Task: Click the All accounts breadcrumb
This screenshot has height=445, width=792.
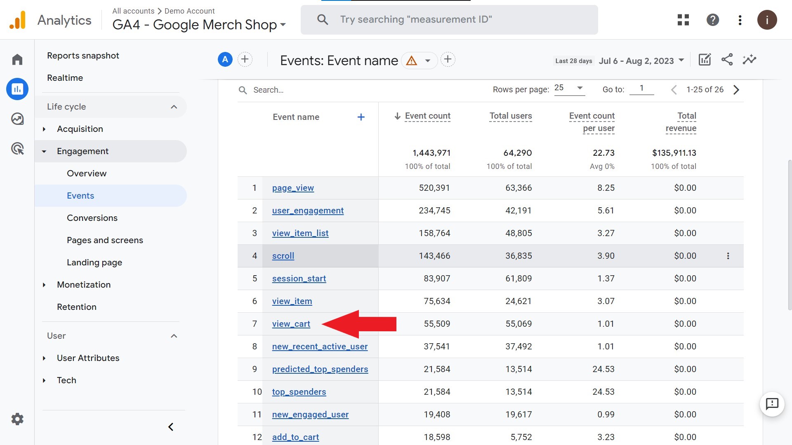Action: tap(133, 11)
